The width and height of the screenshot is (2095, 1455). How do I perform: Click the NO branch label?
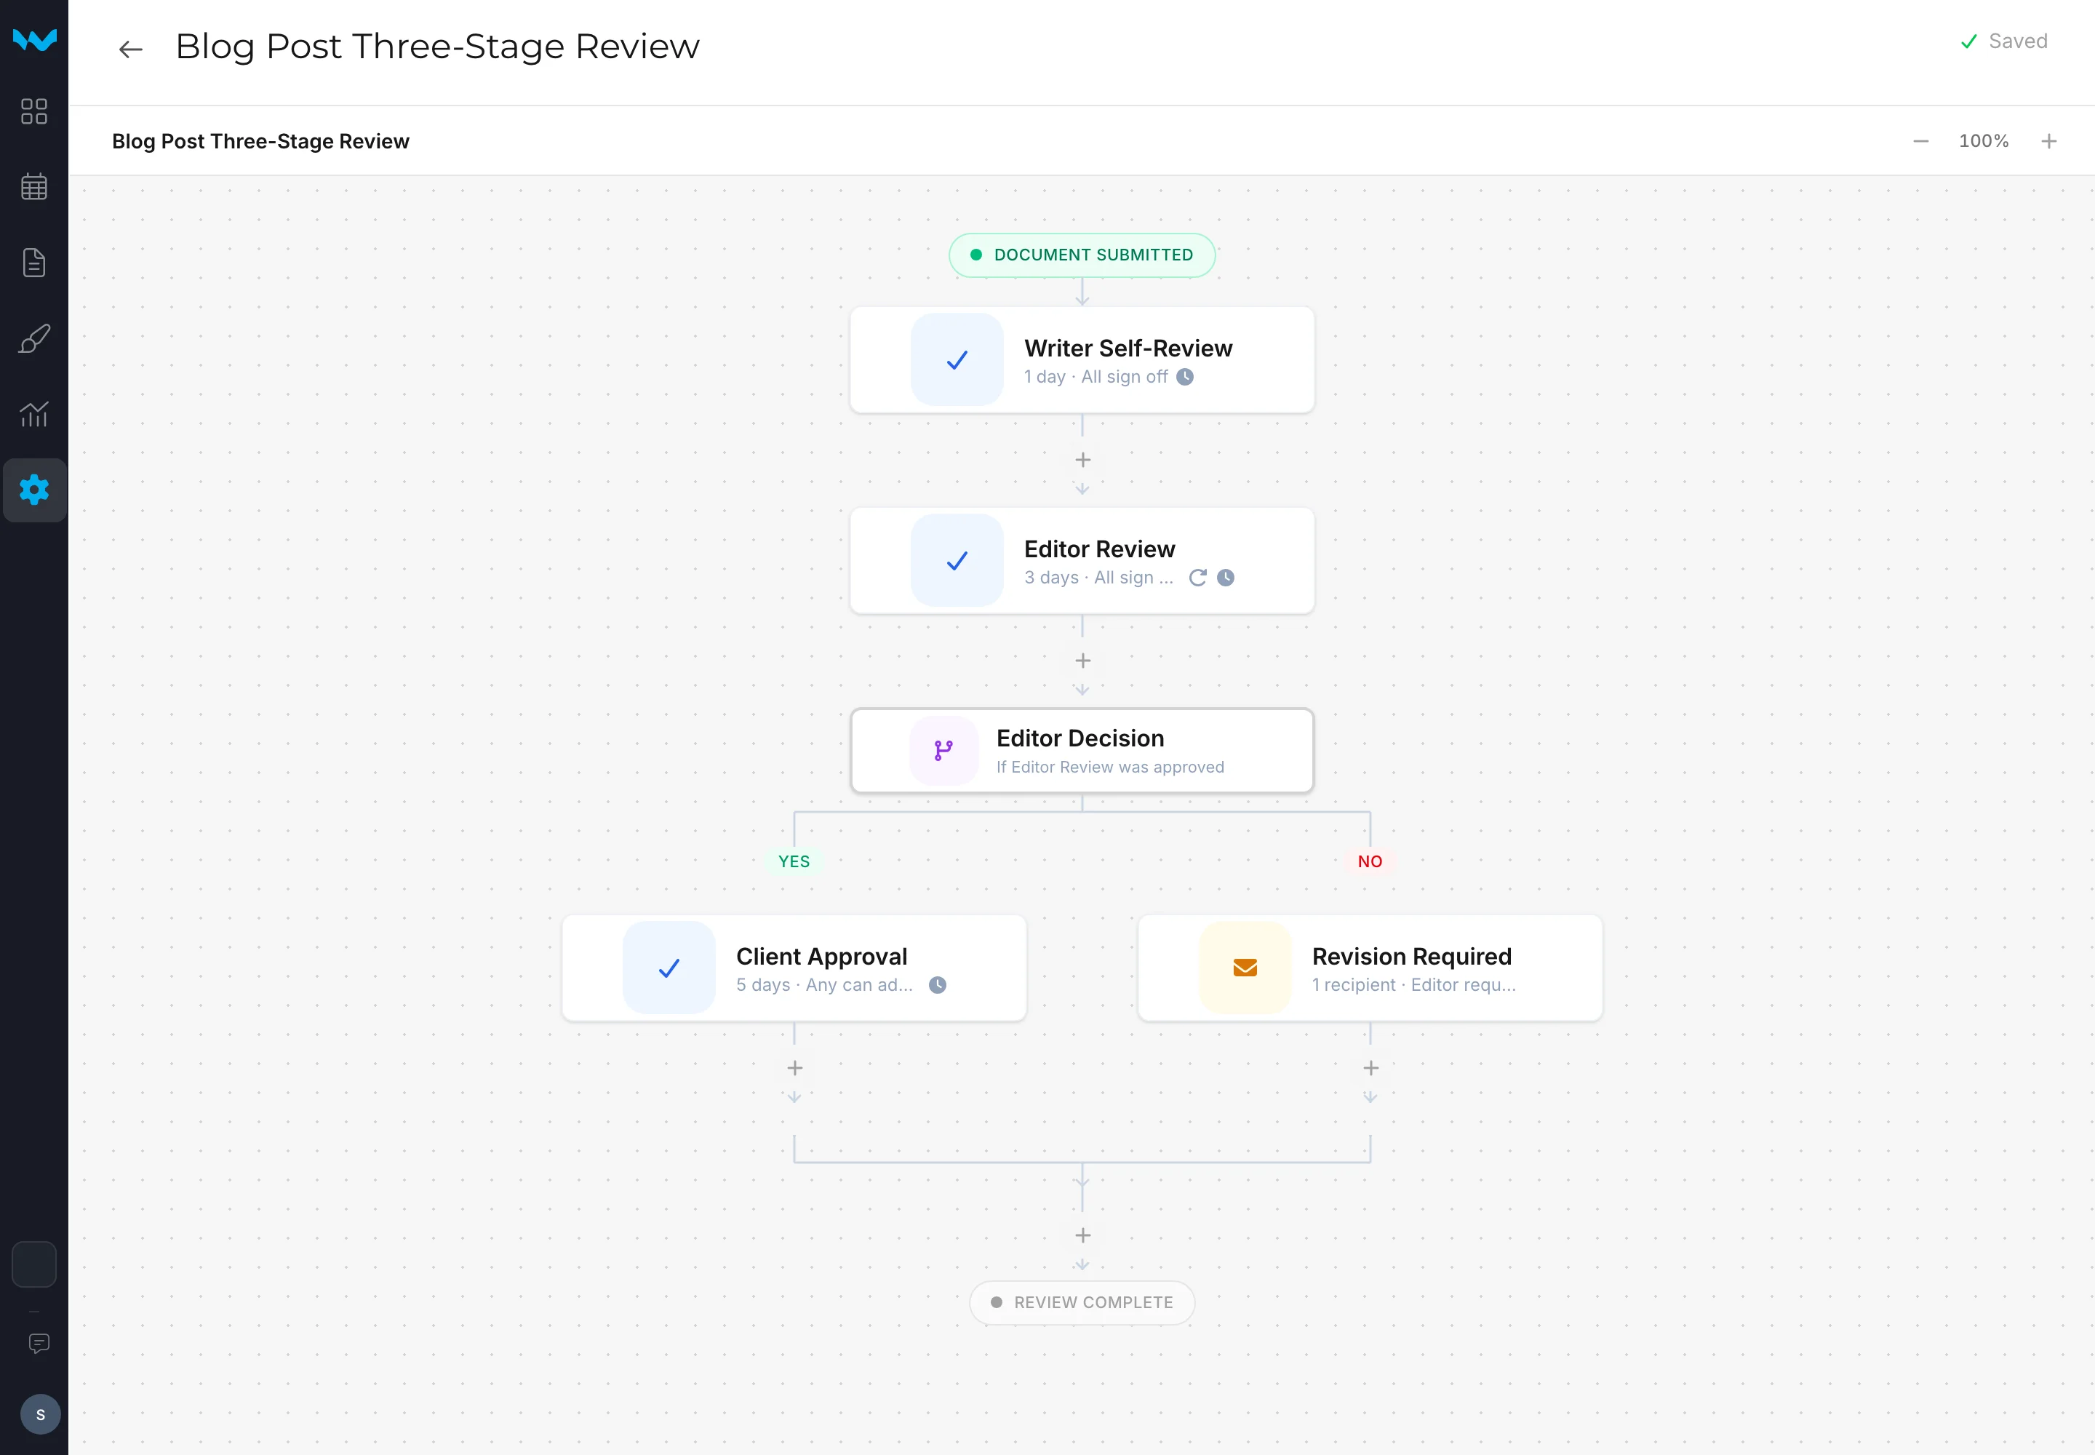point(1369,861)
